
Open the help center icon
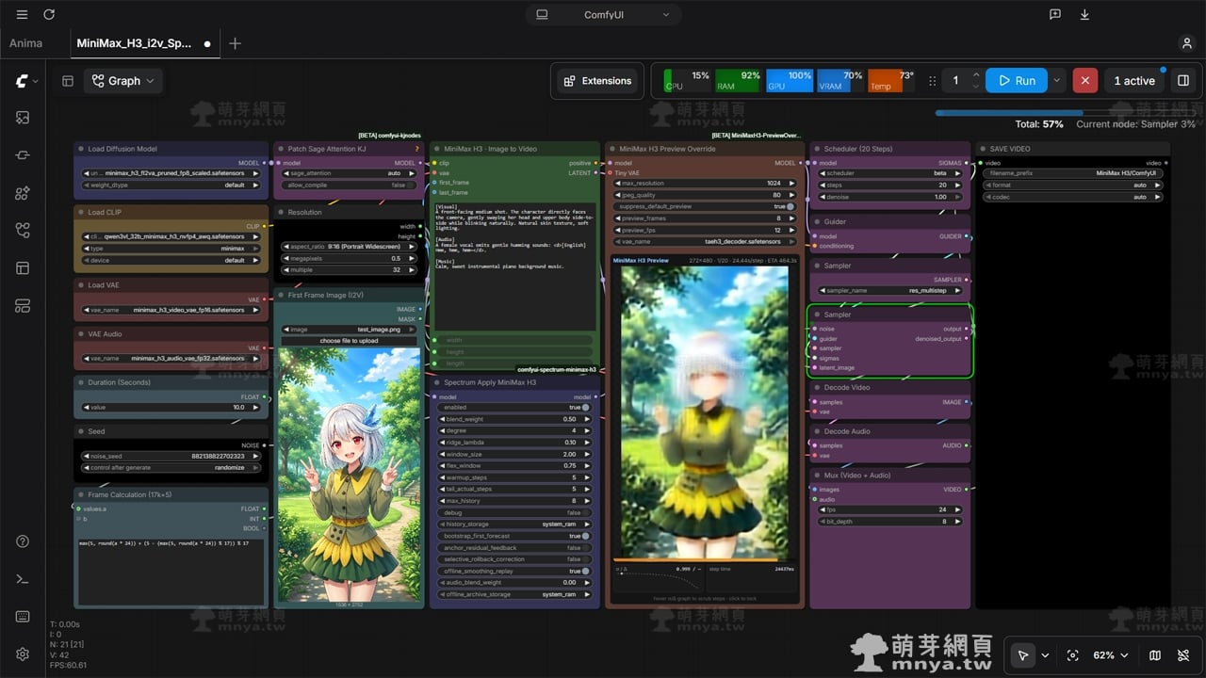point(23,541)
